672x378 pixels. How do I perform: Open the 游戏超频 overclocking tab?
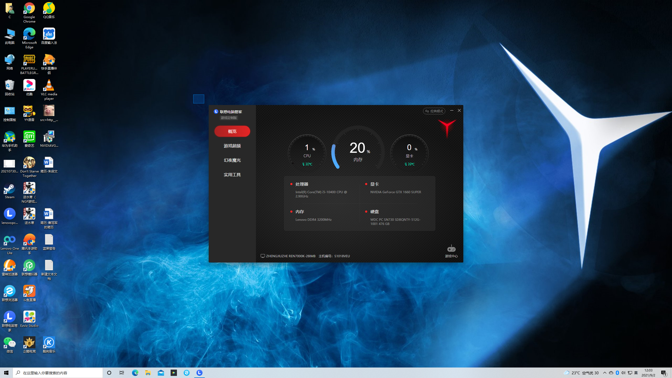pyautogui.click(x=232, y=146)
